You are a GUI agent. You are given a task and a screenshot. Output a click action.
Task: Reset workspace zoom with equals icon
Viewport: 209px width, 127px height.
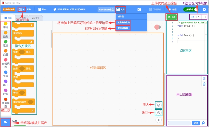[159, 120]
